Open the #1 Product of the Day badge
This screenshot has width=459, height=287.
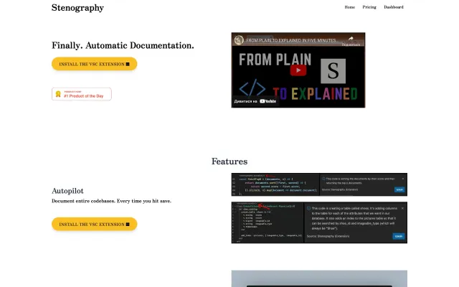[82, 94]
